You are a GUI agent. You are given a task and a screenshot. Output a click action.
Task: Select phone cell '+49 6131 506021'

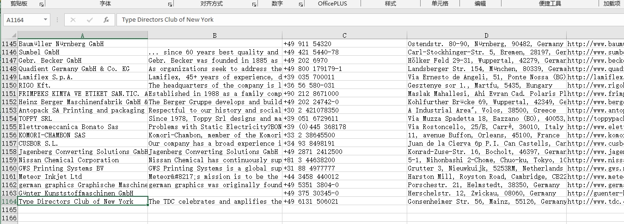tap(345, 201)
